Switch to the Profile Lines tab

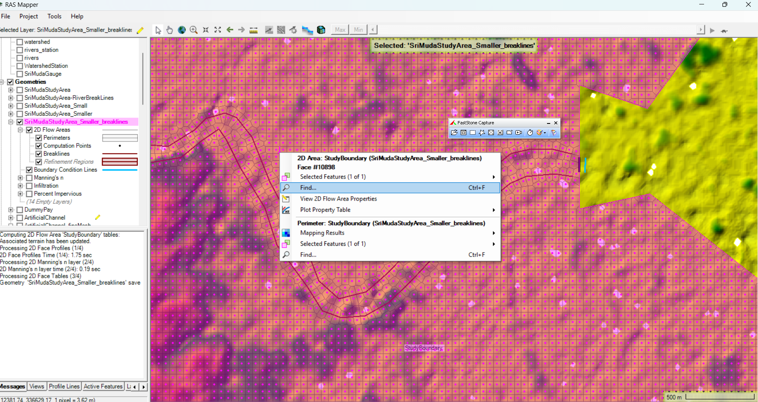(x=64, y=386)
